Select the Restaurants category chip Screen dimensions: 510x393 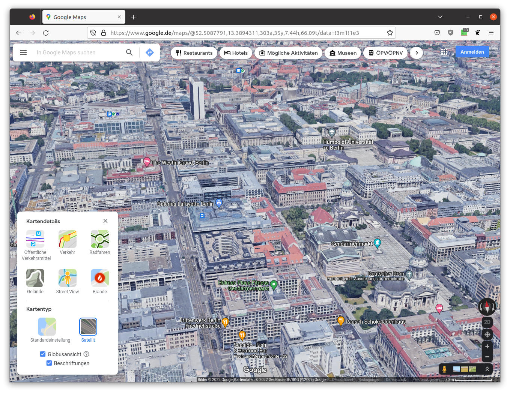194,53
